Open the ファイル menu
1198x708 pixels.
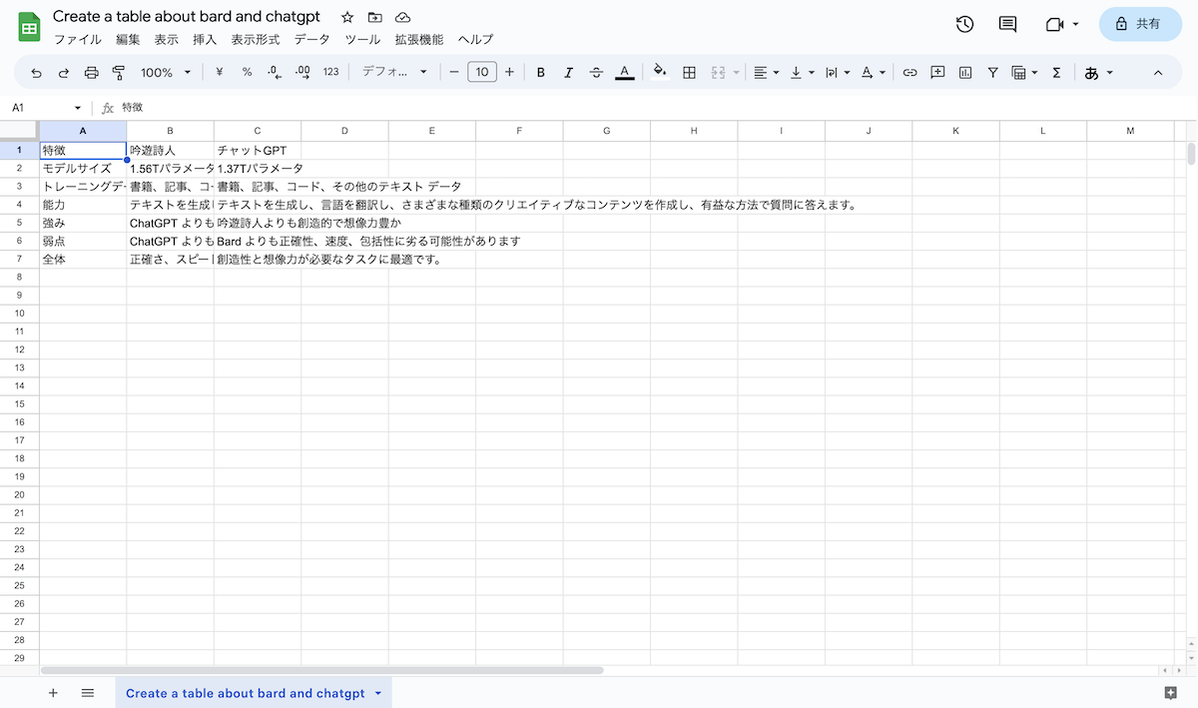point(77,40)
